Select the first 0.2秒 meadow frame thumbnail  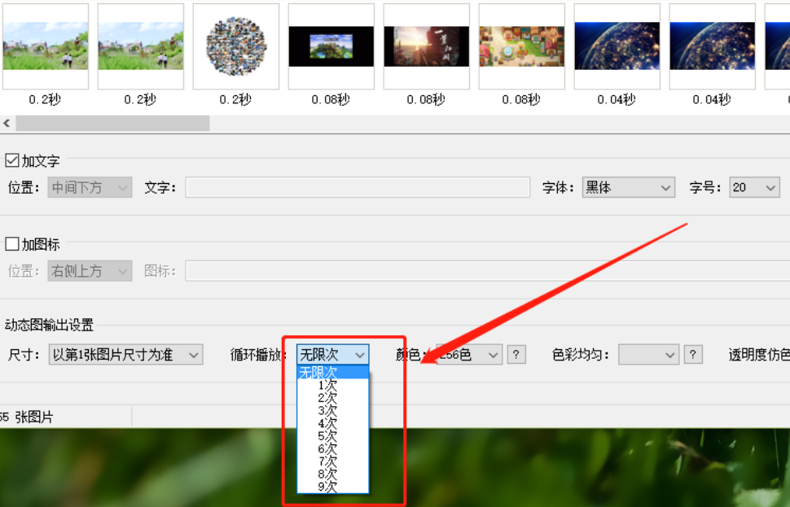pos(46,46)
